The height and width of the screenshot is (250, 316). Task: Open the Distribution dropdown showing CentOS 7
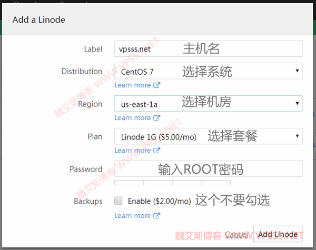coord(208,71)
